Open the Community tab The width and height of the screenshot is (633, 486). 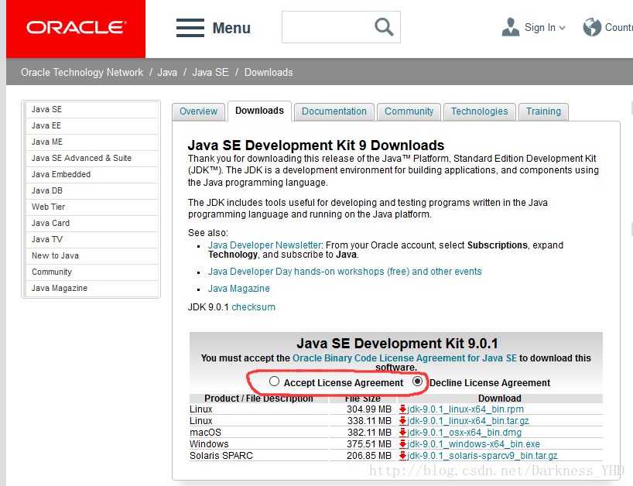[409, 111]
